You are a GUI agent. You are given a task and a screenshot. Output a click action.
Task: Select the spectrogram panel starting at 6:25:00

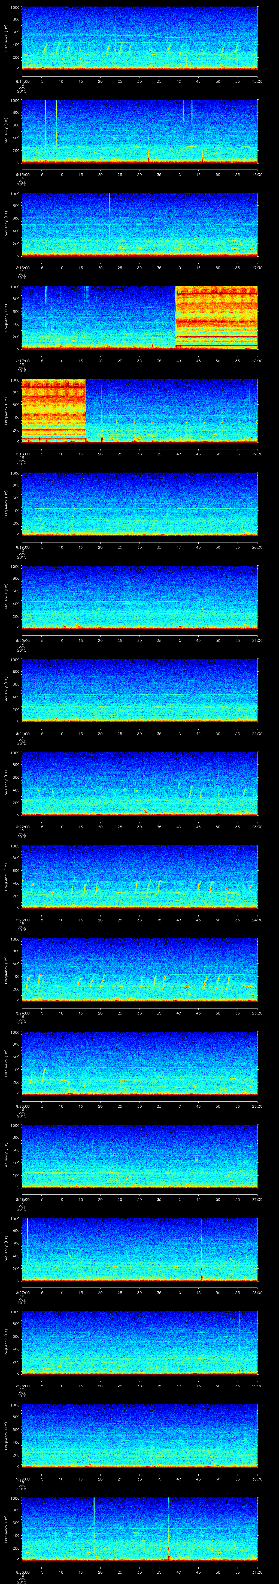click(140, 1063)
